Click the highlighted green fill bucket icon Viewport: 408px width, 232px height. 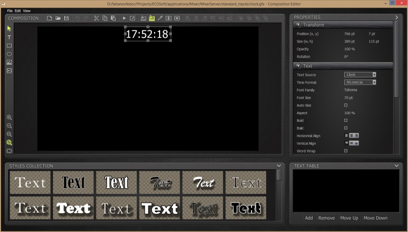click(x=151, y=18)
